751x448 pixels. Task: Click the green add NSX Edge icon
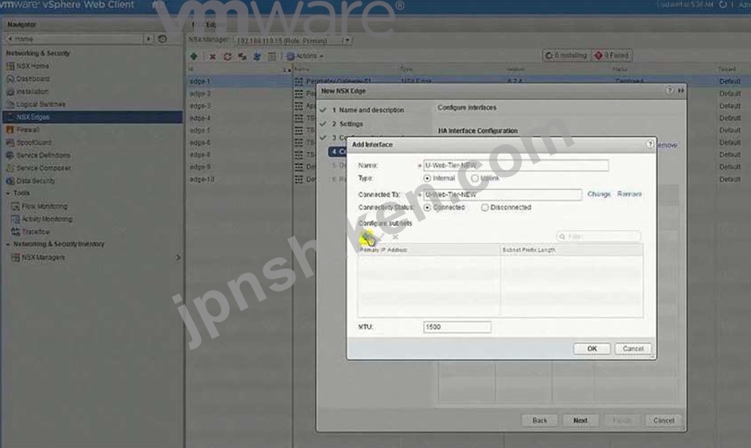(194, 56)
